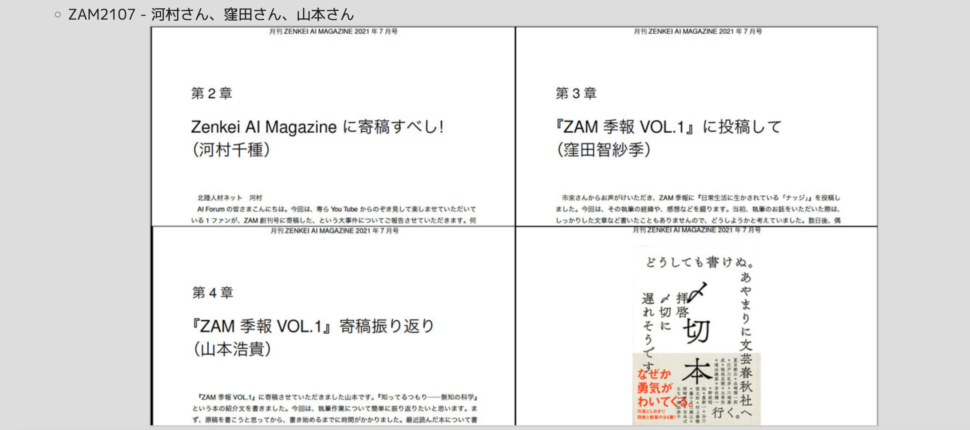Viewport: 970px width, 430px height.
Task: Click the title Zenkei AI Magazine に寄稿すべし!
Action: pos(317,127)
